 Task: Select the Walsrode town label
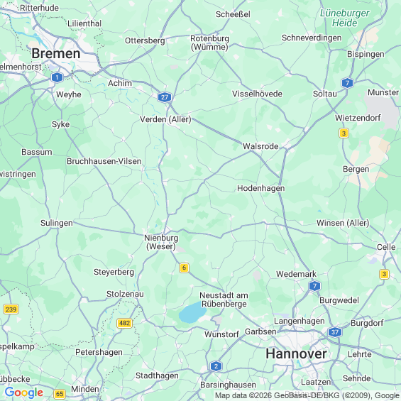(x=260, y=146)
